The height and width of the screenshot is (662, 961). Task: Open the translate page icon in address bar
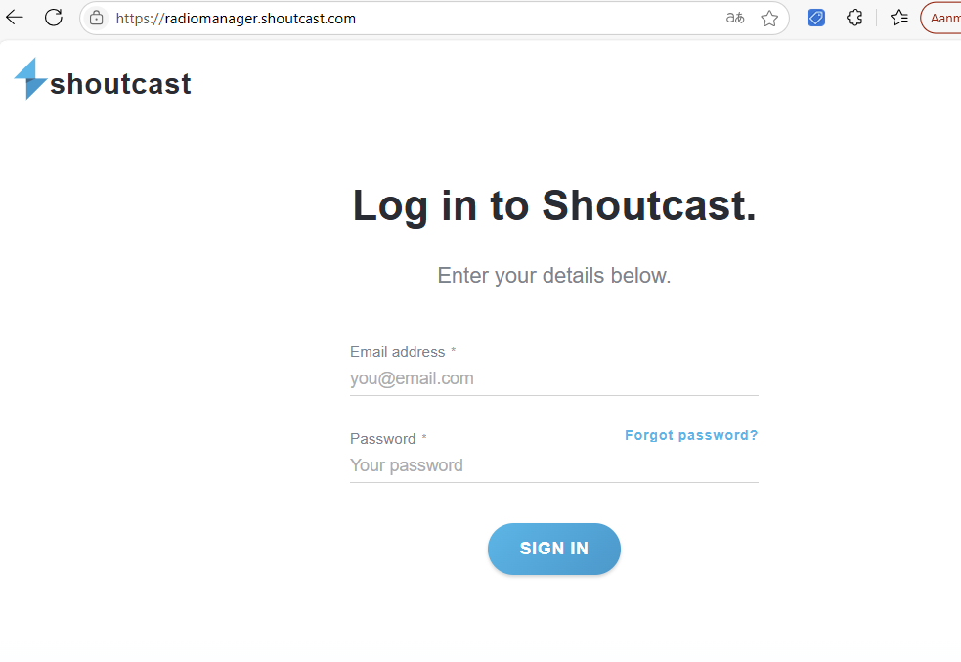(x=735, y=18)
